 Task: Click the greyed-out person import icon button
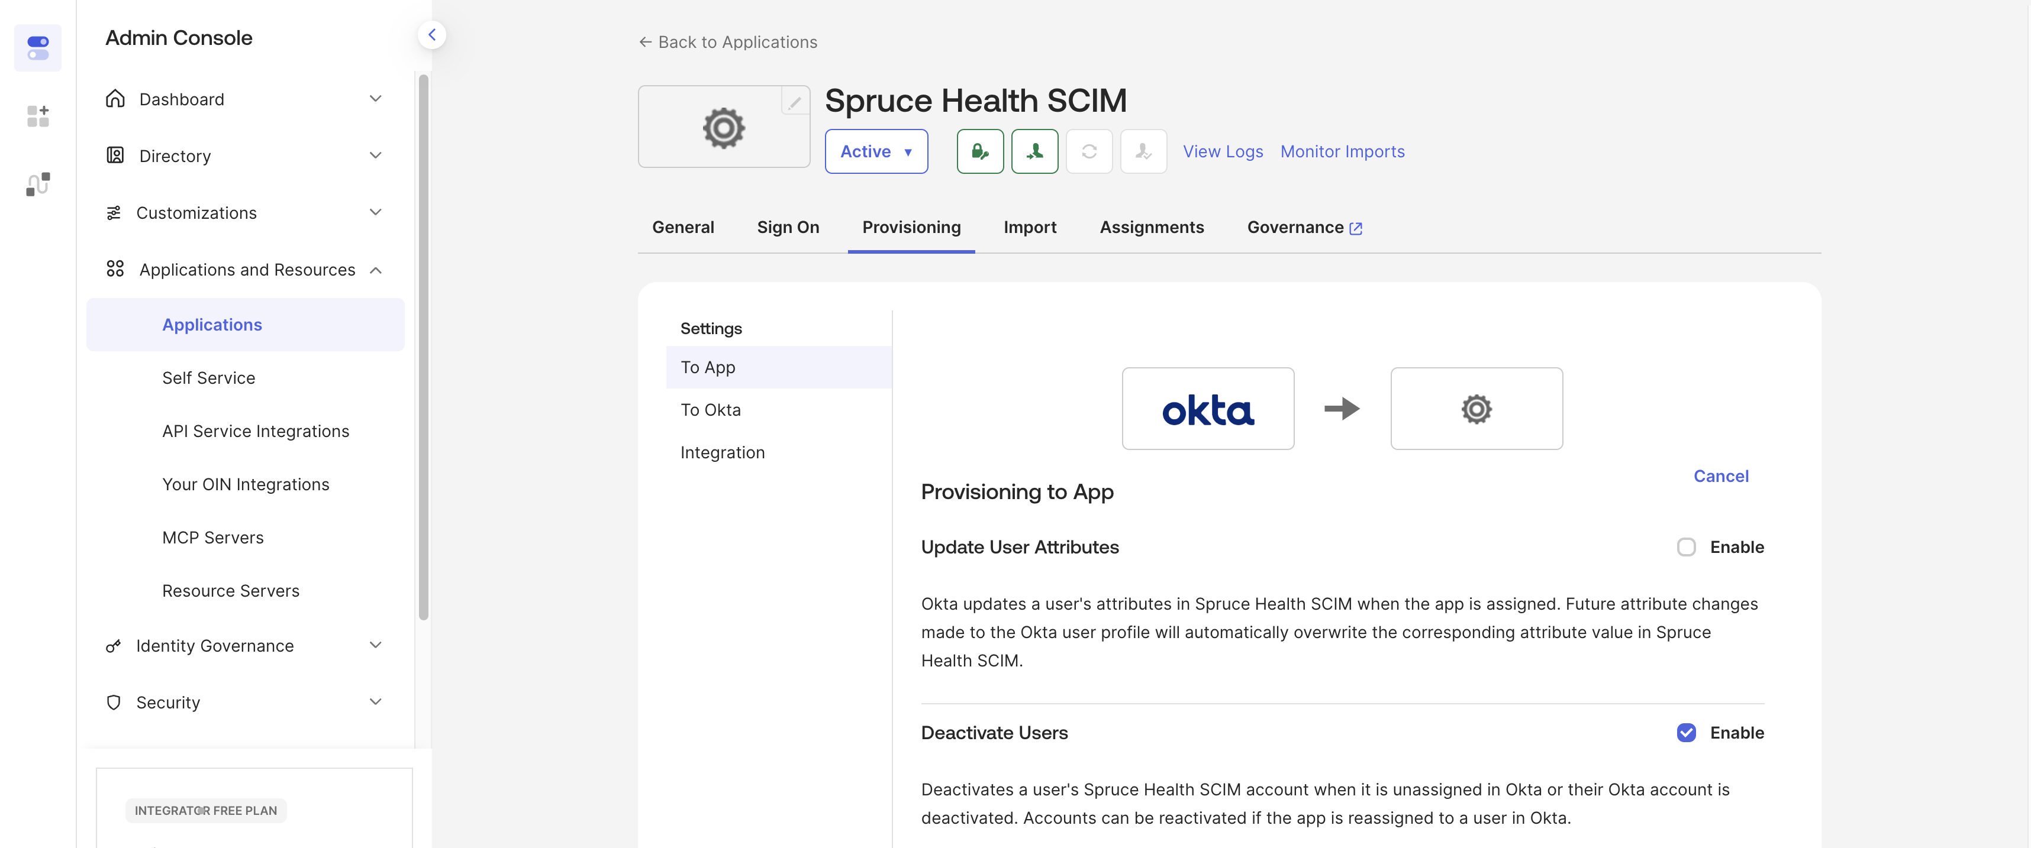tap(1143, 151)
